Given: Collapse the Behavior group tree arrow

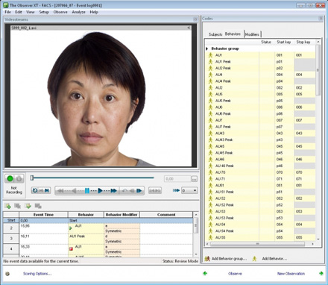Looking at the screenshot, I should (x=206, y=48).
